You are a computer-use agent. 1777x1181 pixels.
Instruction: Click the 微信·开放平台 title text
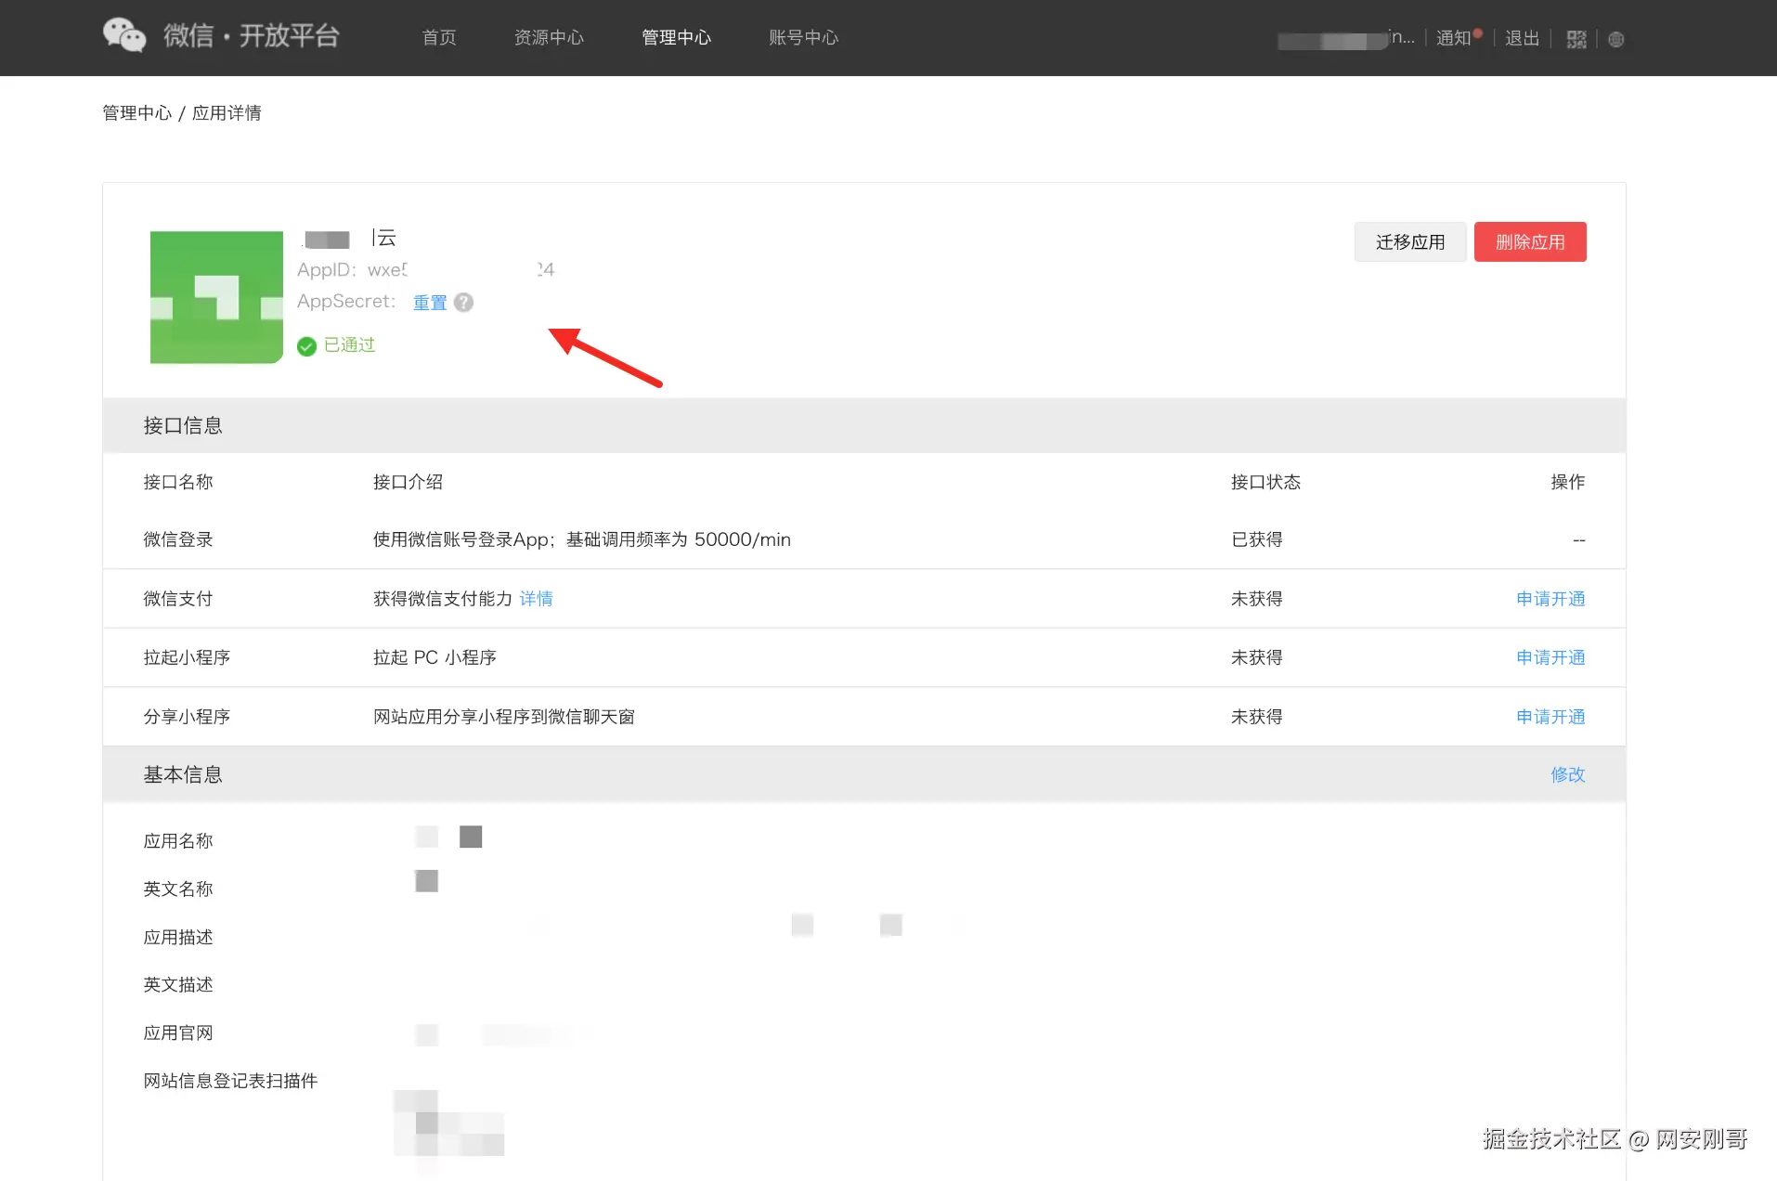(252, 35)
